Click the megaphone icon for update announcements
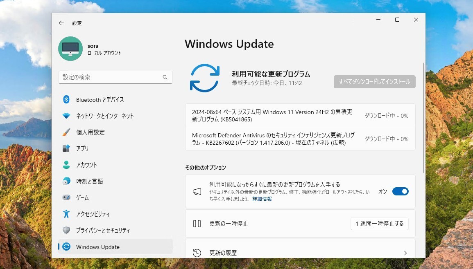This screenshot has width=473, height=269. [197, 191]
